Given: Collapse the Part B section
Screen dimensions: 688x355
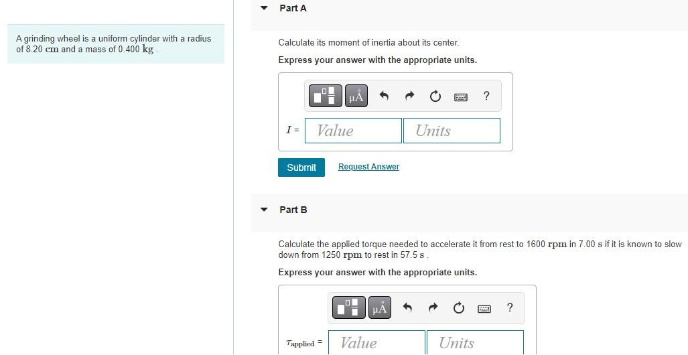Looking at the screenshot, I should (x=264, y=210).
